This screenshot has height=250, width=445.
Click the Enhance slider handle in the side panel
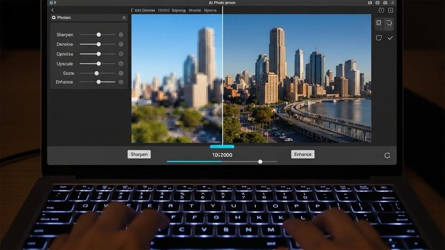(x=98, y=82)
